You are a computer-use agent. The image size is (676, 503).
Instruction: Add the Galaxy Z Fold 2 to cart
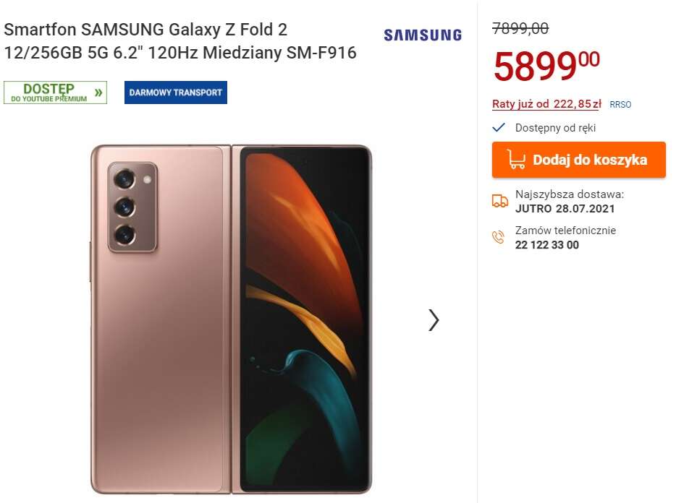[x=578, y=160]
